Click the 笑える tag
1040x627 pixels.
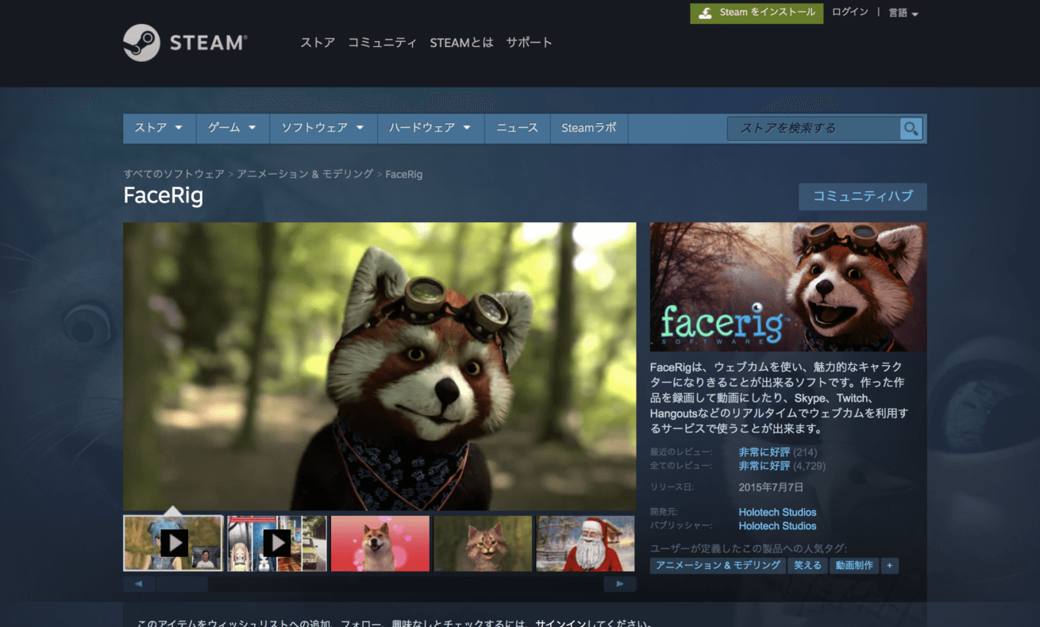[x=808, y=565]
